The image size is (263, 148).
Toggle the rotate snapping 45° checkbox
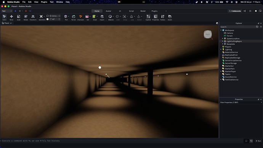(x=48, y=19)
